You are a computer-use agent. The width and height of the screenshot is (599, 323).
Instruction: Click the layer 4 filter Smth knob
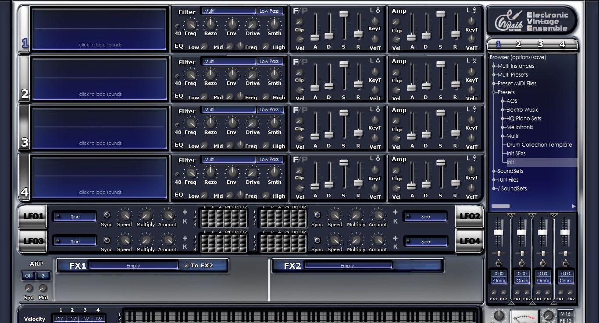pyautogui.click(x=274, y=173)
